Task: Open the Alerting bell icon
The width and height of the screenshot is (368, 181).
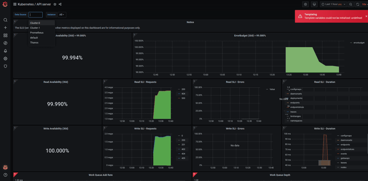Action: (5, 51)
